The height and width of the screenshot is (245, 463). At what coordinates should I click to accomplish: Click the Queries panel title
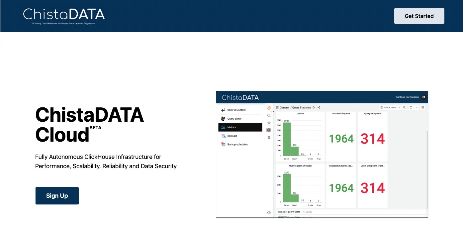[300, 114]
